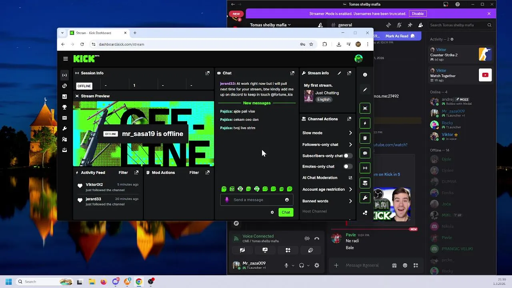512x288 pixels.
Task: Open the Kick hamburger menu
Action: click(66, 59)
